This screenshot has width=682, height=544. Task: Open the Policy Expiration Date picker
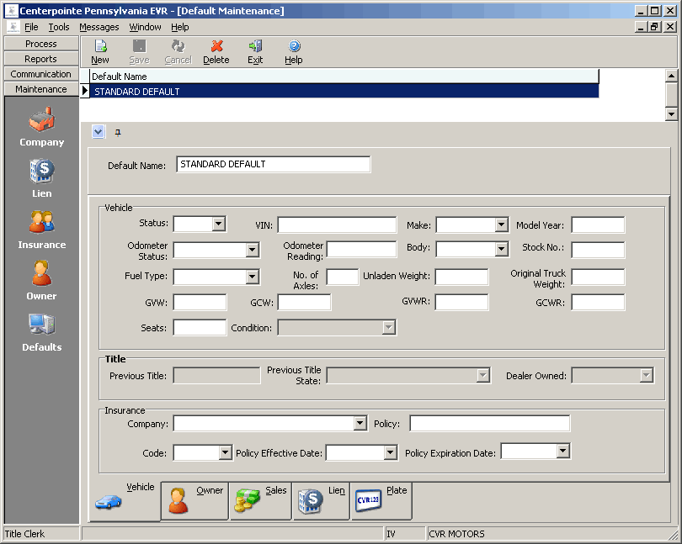tap(563, 451)
